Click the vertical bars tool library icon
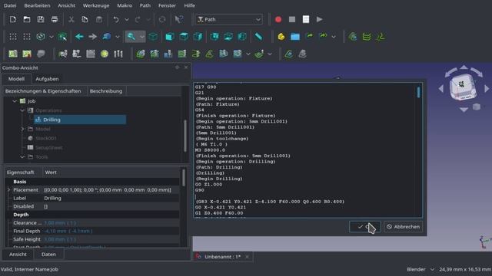This screenshot has width=492, height=276. pos(118,54)
